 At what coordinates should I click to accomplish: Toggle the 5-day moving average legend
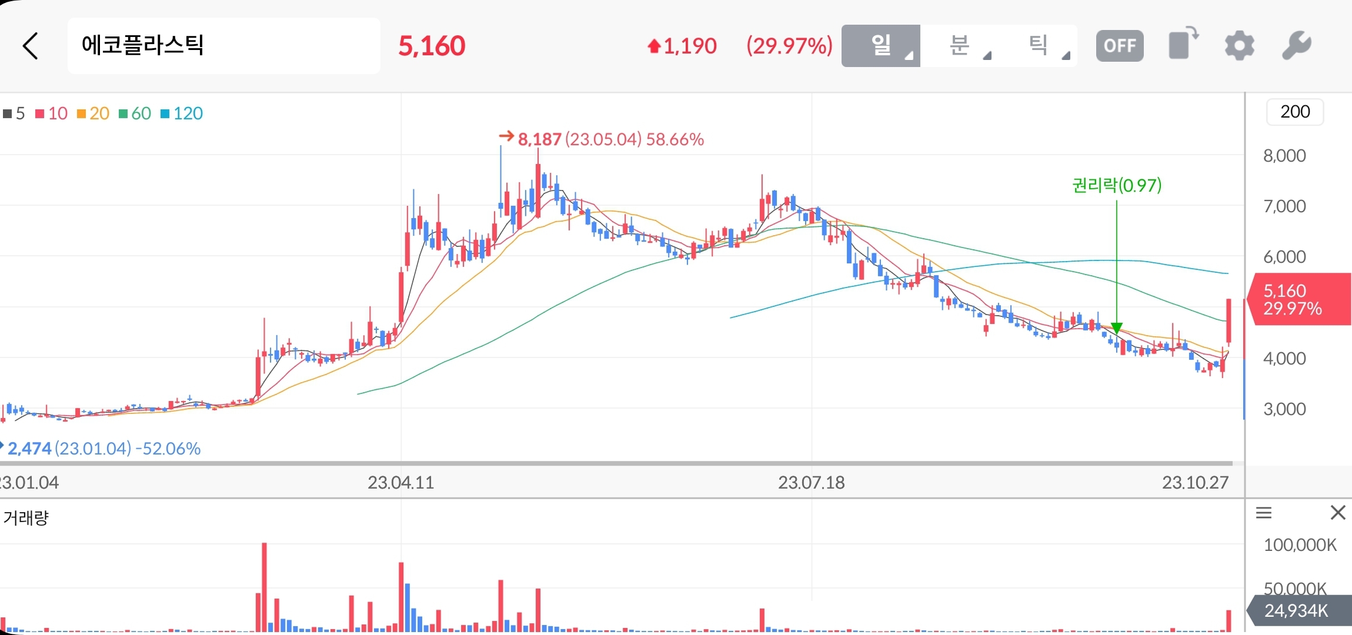[x=14, y=113]
